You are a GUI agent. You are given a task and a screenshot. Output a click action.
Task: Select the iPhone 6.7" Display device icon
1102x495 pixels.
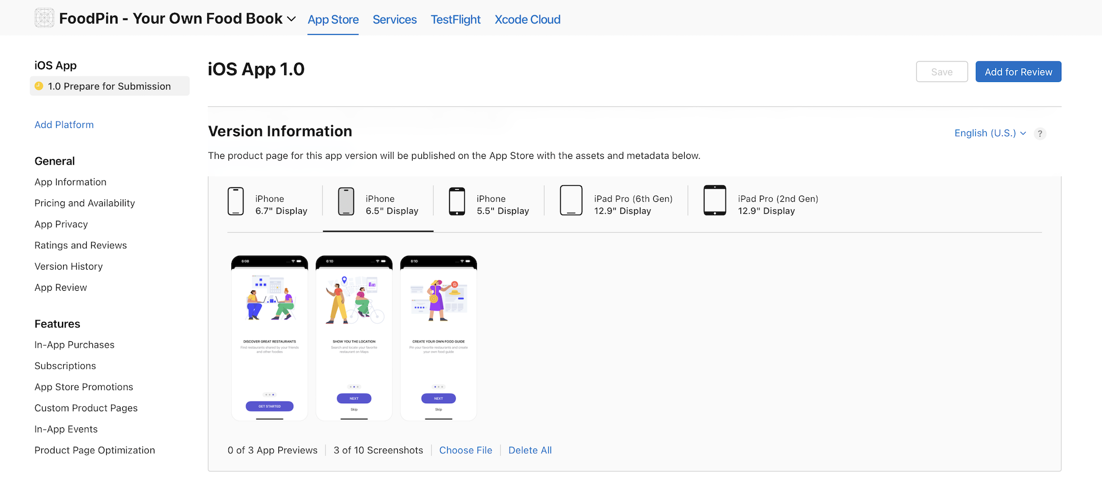click(235, 201)
